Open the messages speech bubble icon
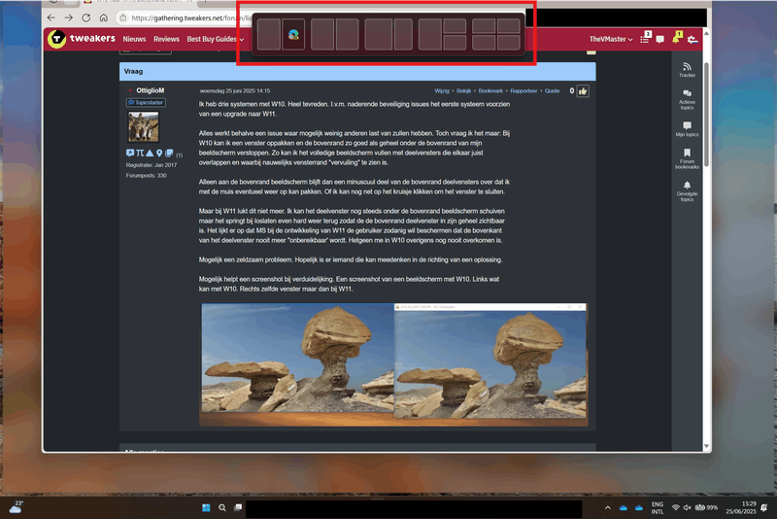 [660, 39]
